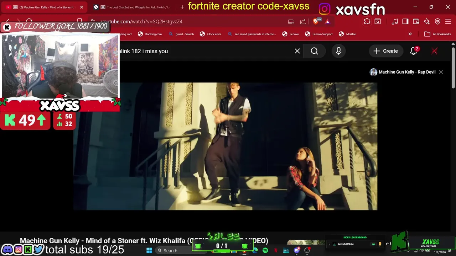Open a new browser tab with plus
This screenshot has width=456, height=256.
[182, 7]
